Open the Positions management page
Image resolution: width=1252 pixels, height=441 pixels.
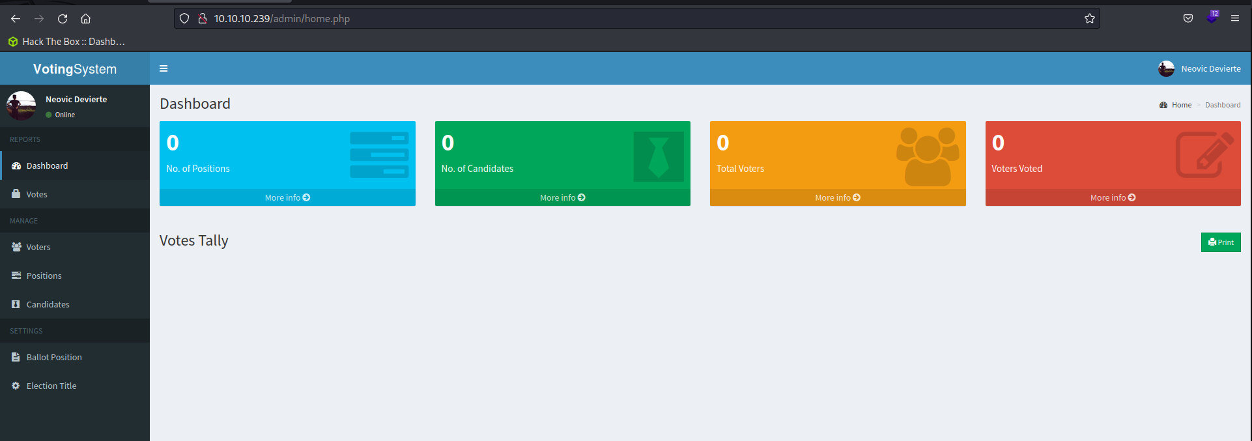pyautogui.click(x=75, y=276)
